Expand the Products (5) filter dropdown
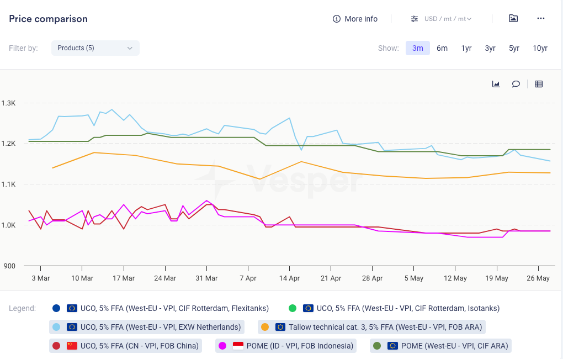This screenshot has width=563, height=359. [95, 48]
